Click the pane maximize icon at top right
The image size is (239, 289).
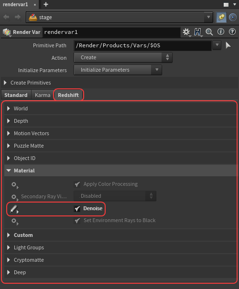tap(226, 5)
